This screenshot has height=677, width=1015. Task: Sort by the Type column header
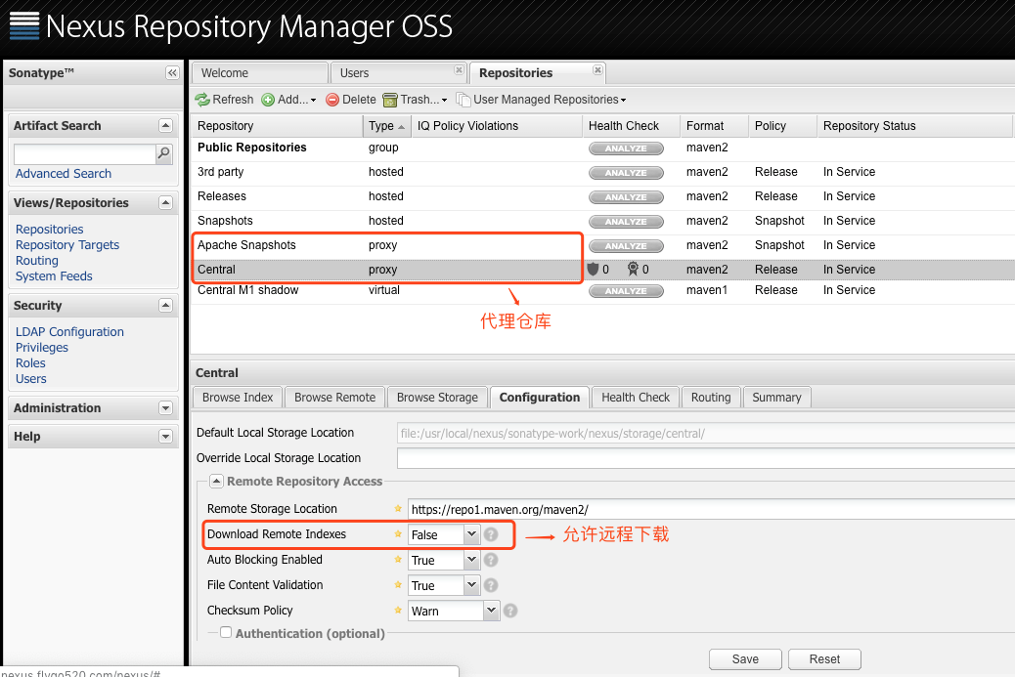click(387, 126)
